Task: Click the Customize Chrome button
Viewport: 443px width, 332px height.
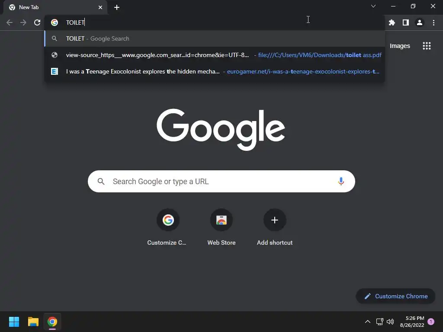Action: tap(395, 296)
